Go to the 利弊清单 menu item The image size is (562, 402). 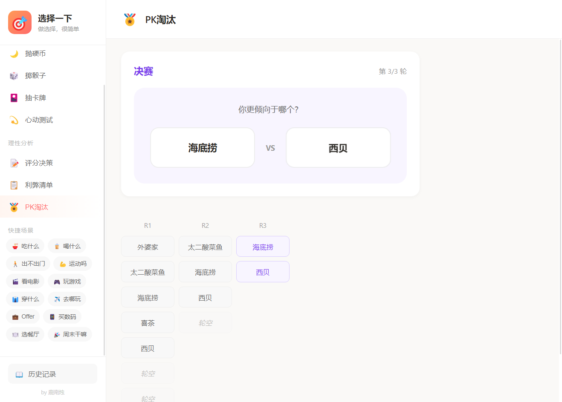39,185
